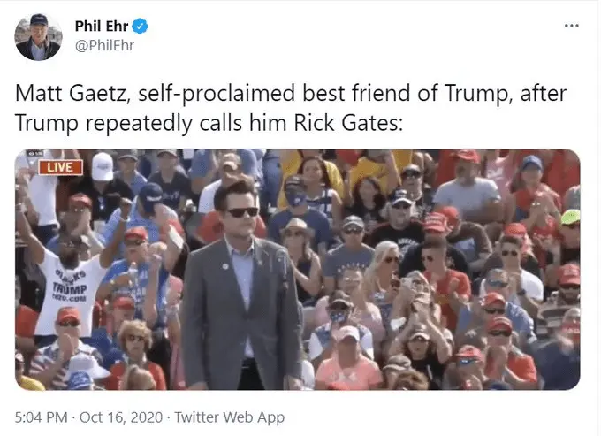Click the white cap near LIVE badge

103,166
